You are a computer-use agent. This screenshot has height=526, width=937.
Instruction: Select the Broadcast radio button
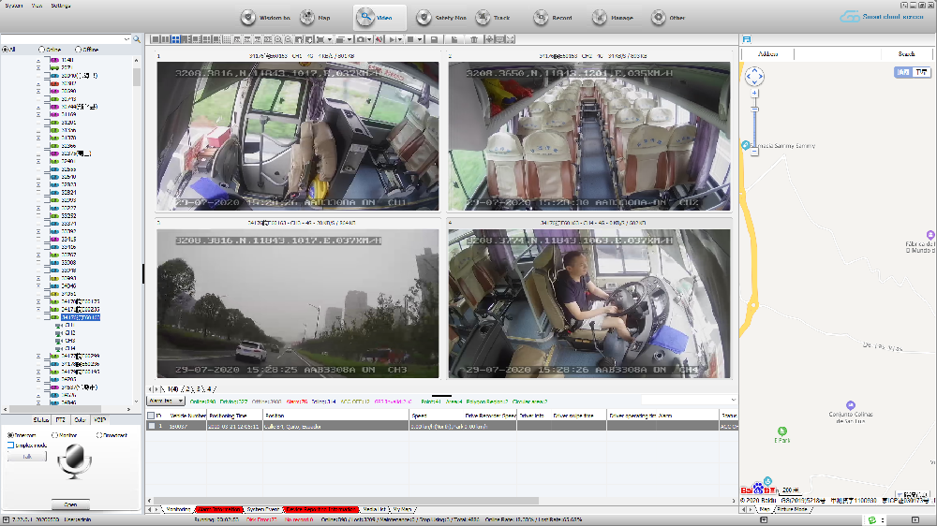click(x=100, y=435)
